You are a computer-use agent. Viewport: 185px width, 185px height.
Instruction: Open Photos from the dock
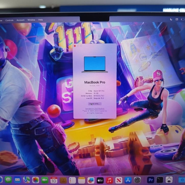36,180
